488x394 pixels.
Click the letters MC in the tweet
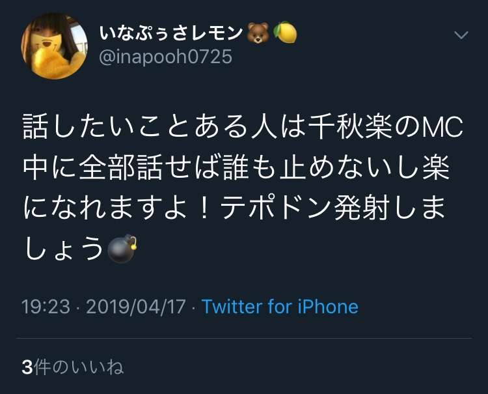tap(442, 127)
